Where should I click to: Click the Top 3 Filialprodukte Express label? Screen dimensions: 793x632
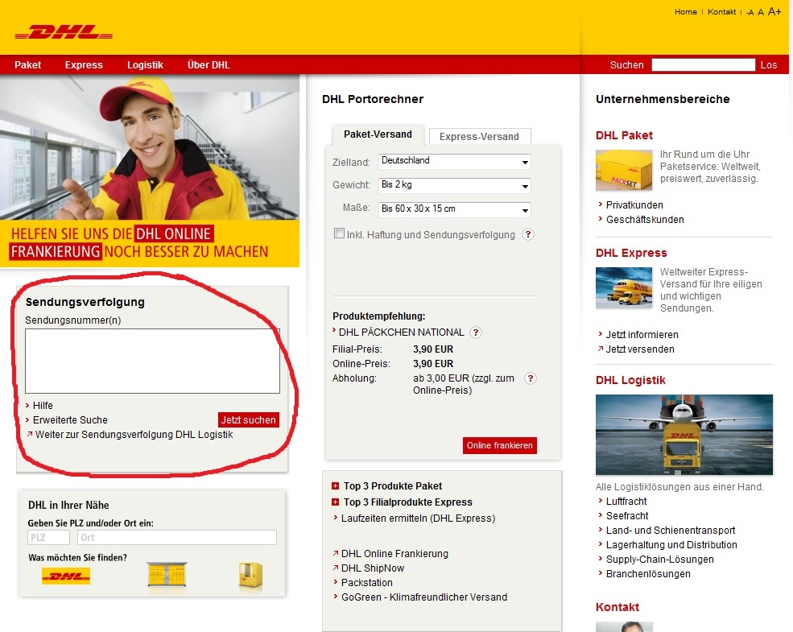408,502
